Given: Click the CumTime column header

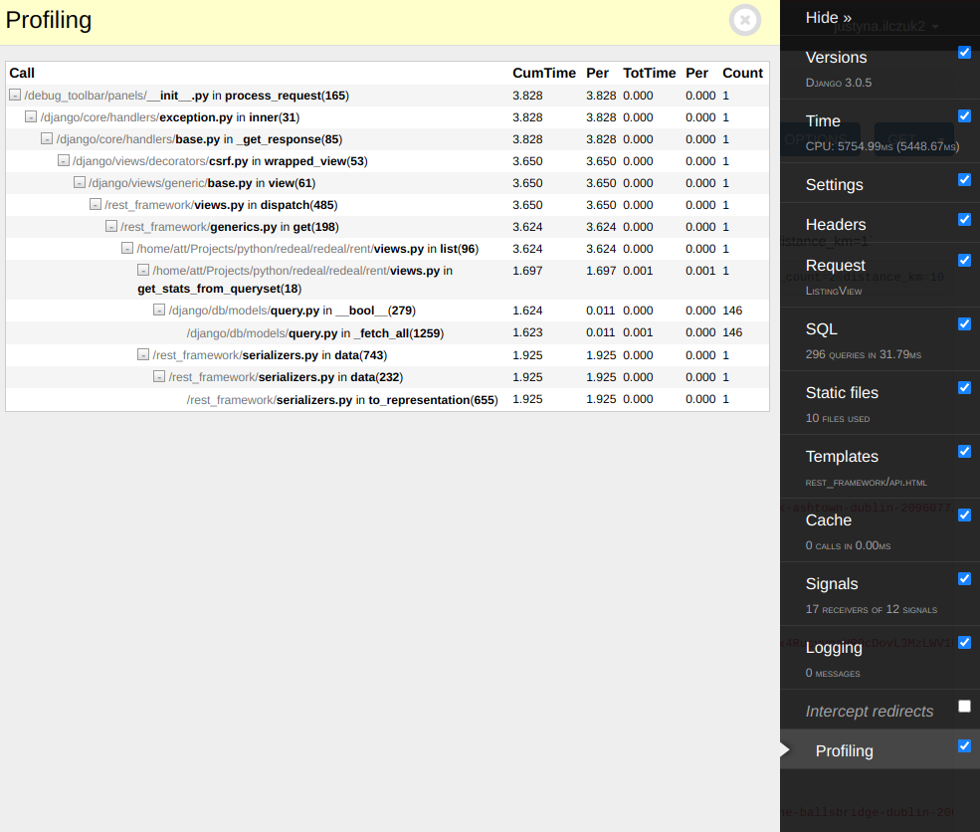Looking at the screenshot, I should (543, 74).
